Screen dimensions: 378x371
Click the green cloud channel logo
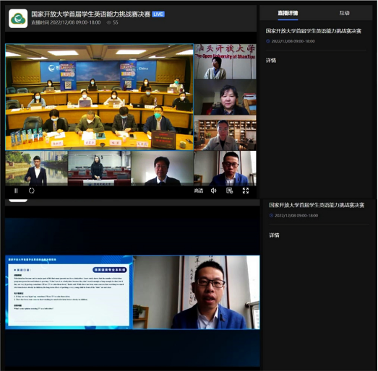(x=18, y=19)
